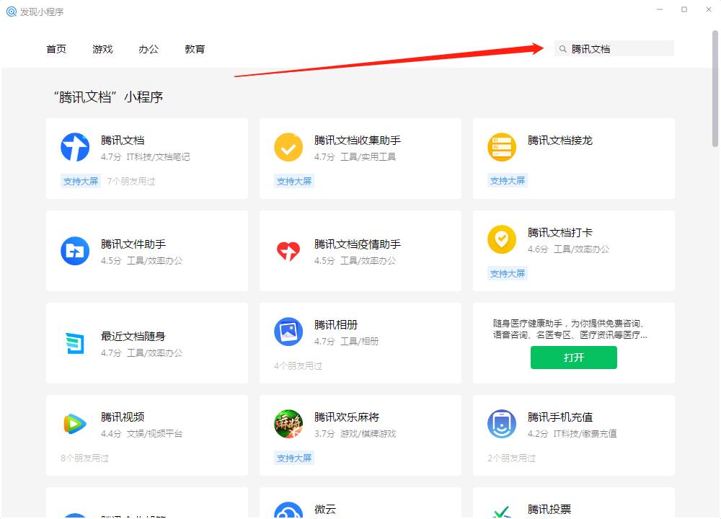Click the 4.7分 工具/相册 rating line

tap(346, 341)
